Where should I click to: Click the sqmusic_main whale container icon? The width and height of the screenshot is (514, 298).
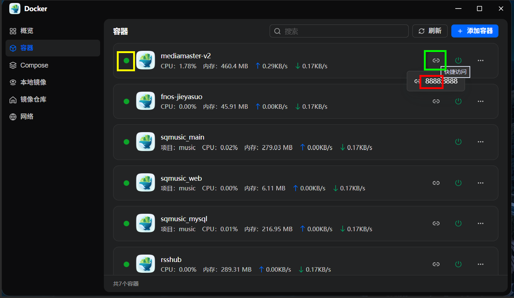(145, 142)
